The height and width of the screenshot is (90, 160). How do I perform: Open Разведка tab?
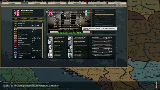click(37, 3)
